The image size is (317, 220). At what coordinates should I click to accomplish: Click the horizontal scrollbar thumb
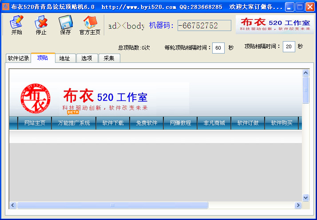pyautogui.click(x=112, y=205)
